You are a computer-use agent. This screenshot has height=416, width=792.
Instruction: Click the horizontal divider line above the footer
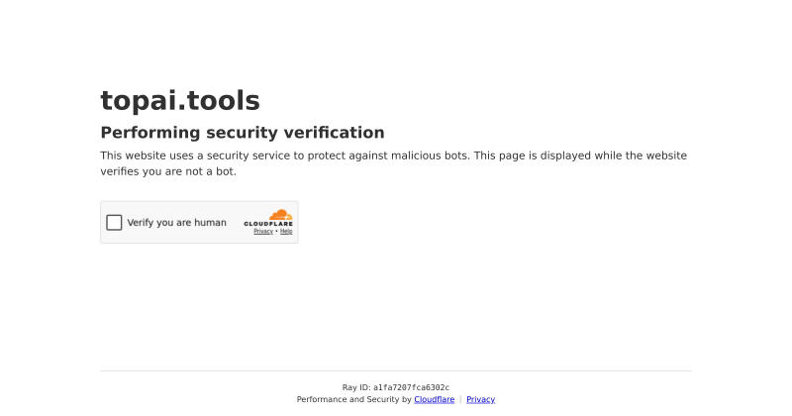396,371
